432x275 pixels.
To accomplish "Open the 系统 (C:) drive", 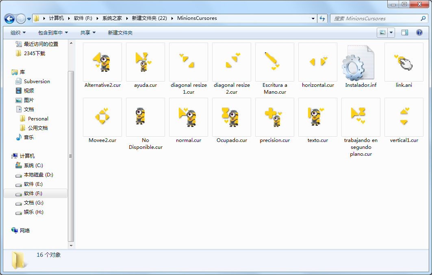I will point(29,165).
